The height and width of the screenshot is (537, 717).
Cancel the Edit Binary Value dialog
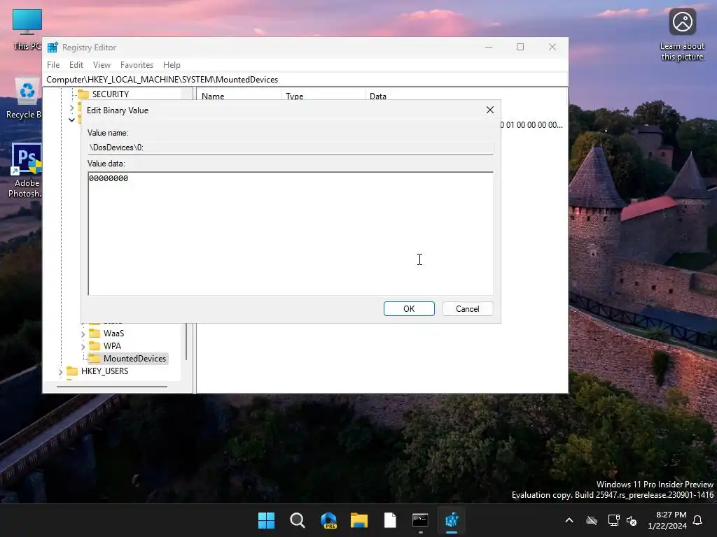467,308
